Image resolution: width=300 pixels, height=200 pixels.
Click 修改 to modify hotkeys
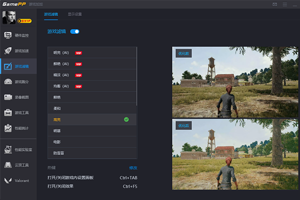133,168
